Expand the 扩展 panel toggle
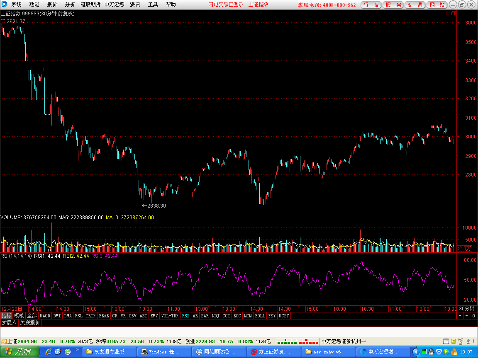The width and height of the screenshot is (478, 358). (x=9, y=322)
